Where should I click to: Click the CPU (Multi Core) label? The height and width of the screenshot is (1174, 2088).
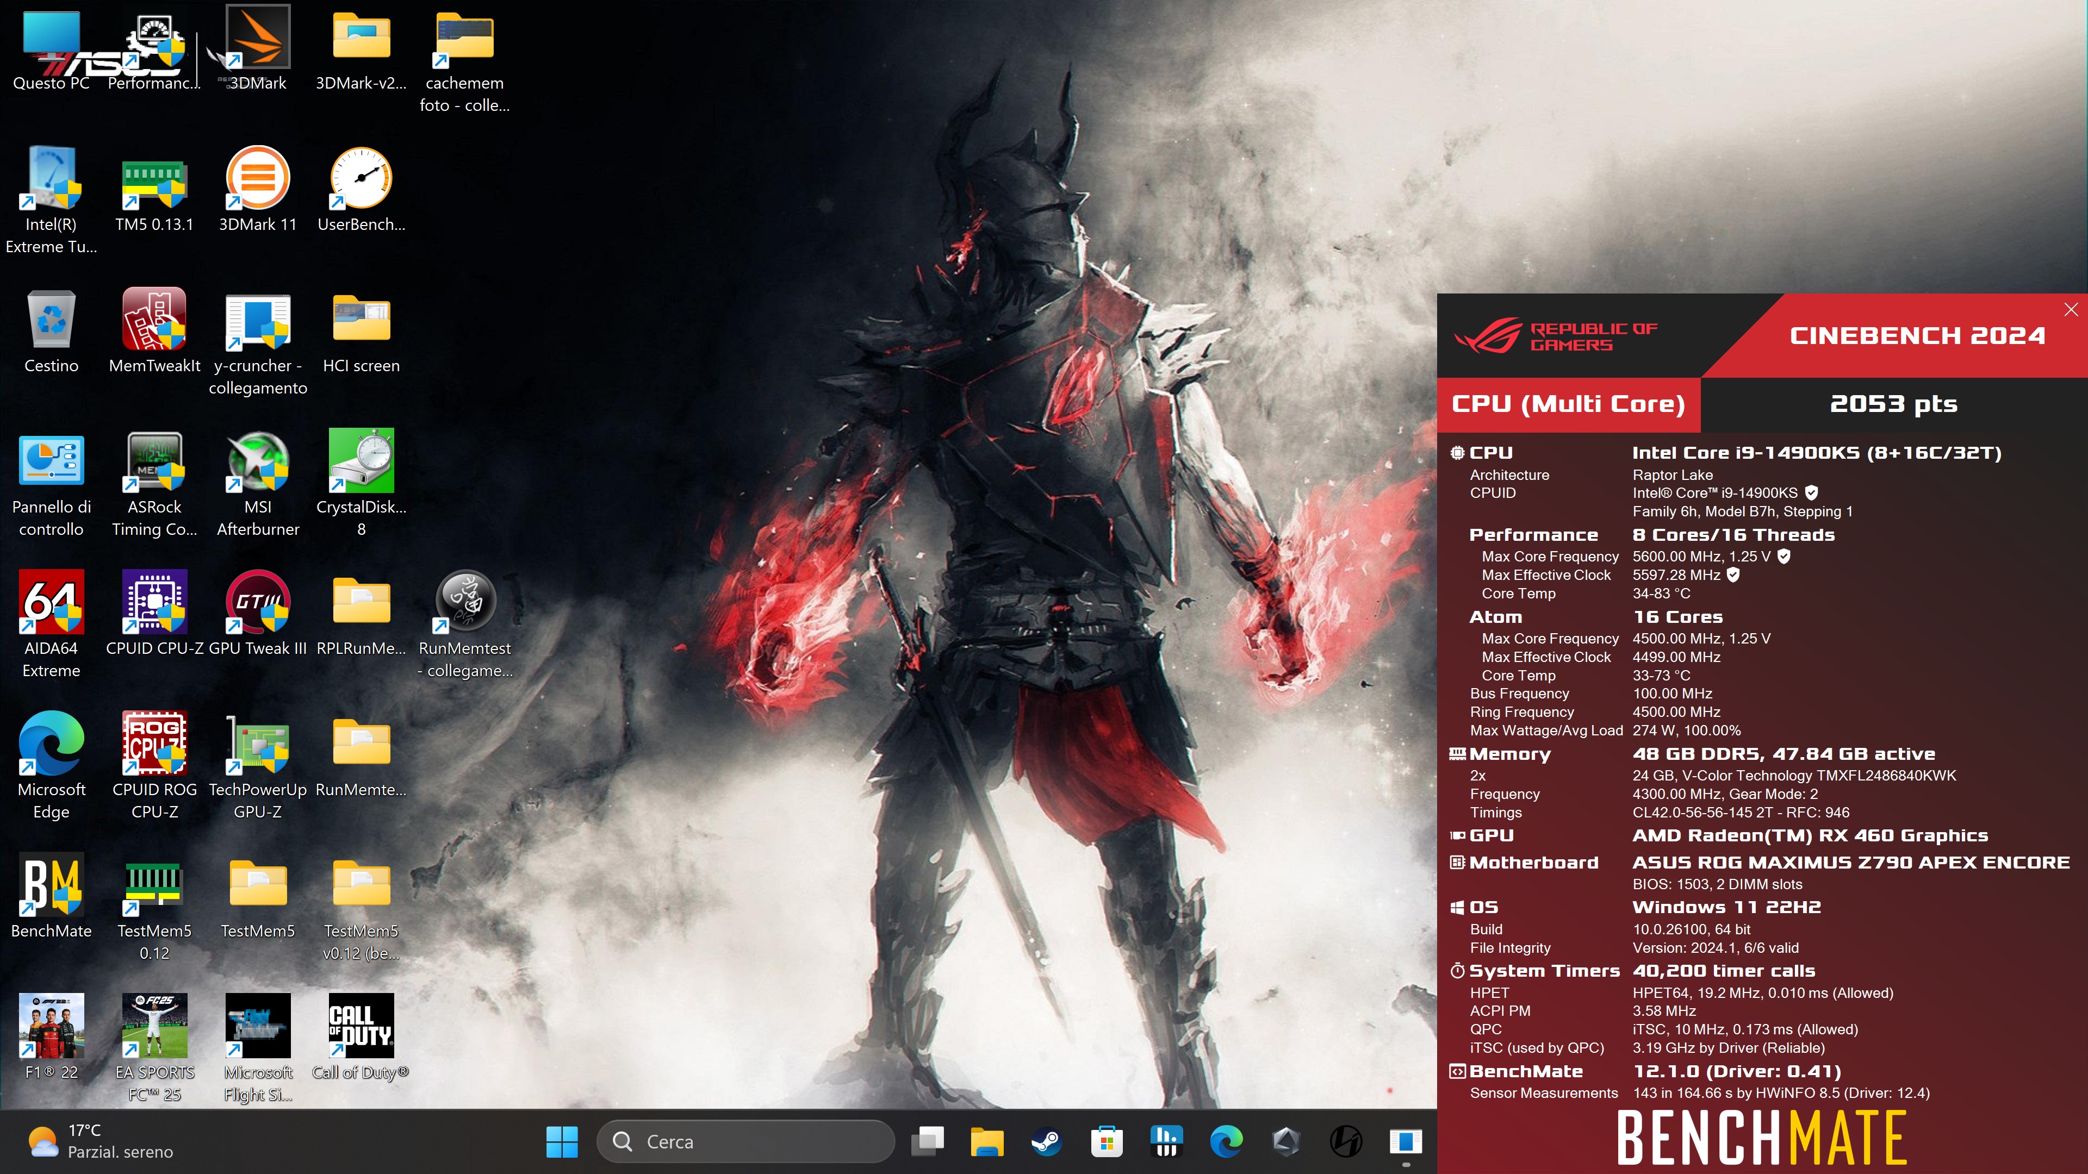tap(1568, 403)
